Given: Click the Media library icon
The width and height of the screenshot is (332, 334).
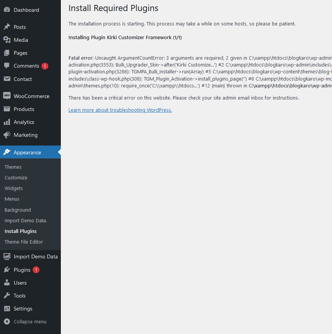Looking at the screenshot, I should [7, 40].
